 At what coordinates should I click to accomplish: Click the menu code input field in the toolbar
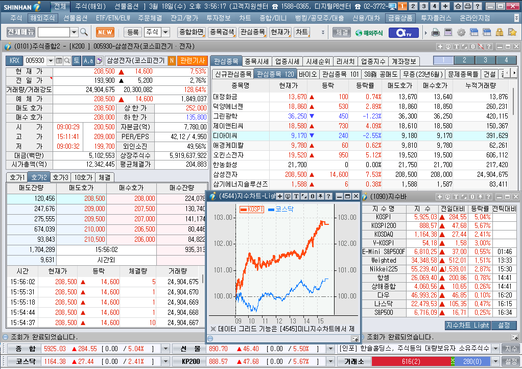[x=54, y=32]
